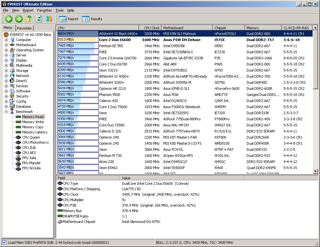
Task: Open the Favorites menu
Action: 45,10
